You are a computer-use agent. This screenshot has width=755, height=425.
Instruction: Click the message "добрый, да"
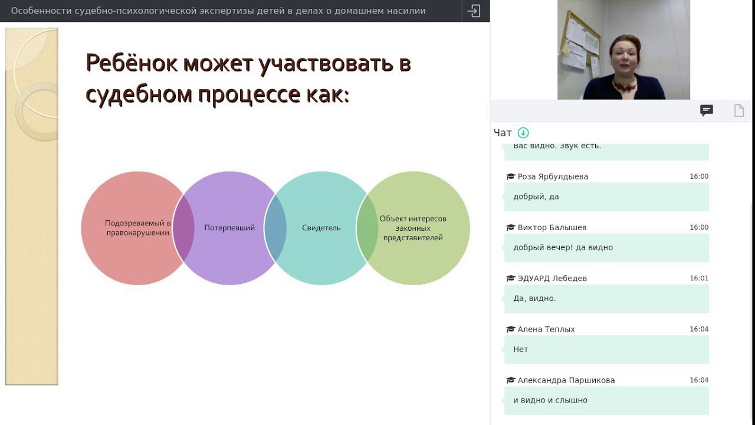(x=606, y=197)
